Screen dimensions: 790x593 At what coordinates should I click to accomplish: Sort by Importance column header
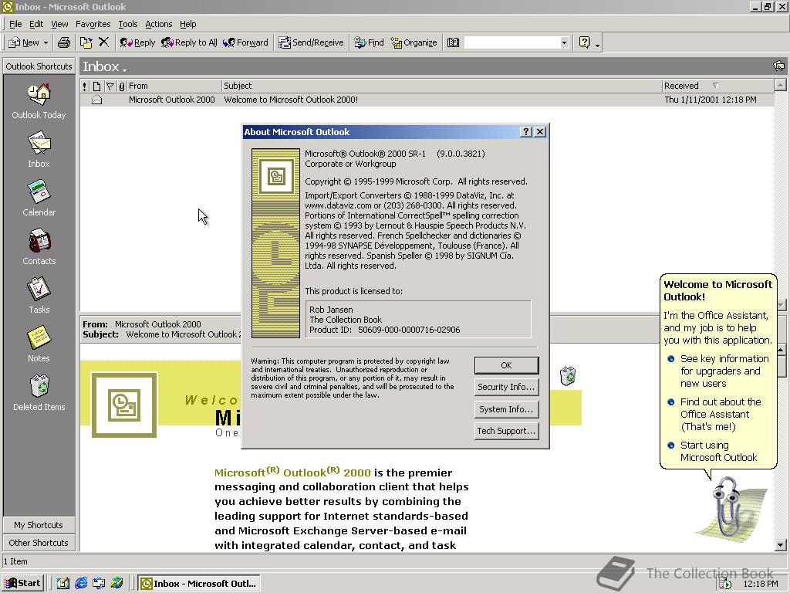(85, 86)
